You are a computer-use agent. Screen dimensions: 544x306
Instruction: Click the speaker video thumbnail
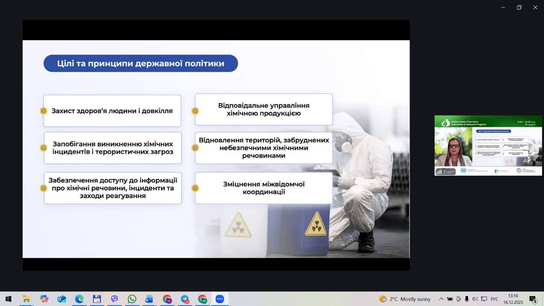(488, 145)
